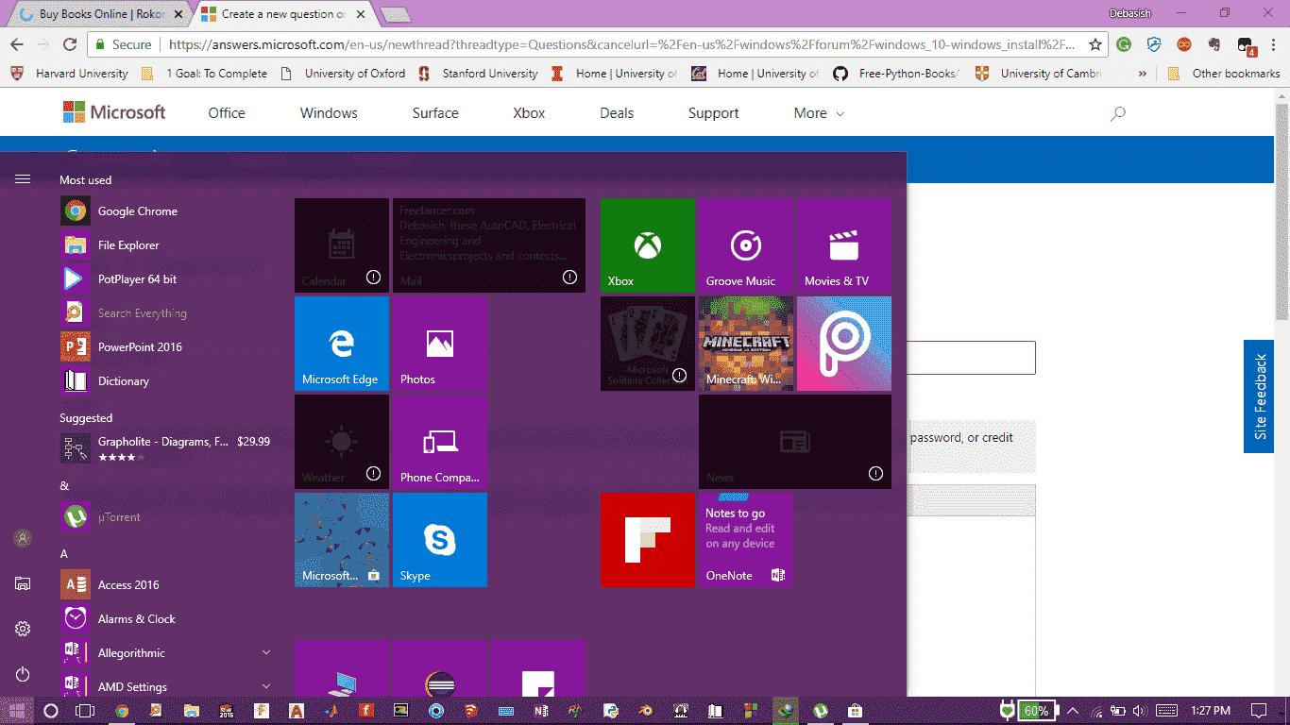This screenshot has height=725, width=1290.
Task: Reload the page in Chrome
Action: (69, 44)
